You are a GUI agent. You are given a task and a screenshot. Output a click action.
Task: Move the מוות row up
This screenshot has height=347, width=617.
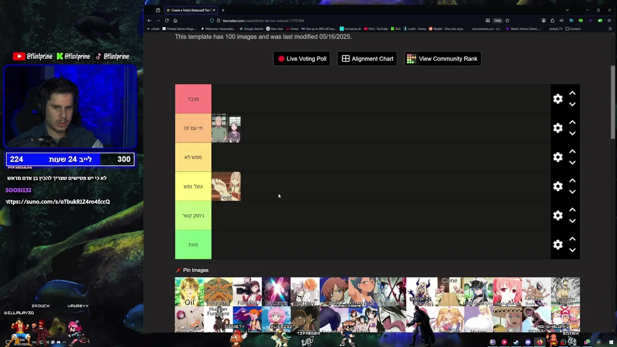tap(572, 239)
